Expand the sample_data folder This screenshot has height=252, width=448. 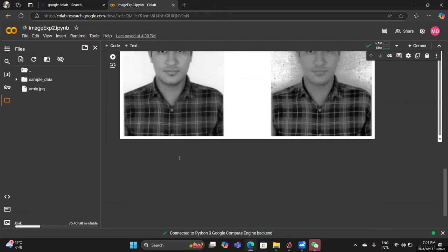16,79
